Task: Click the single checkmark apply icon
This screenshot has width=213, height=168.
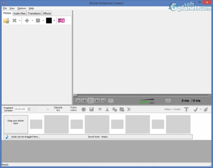Action: [x=196, y=109]
